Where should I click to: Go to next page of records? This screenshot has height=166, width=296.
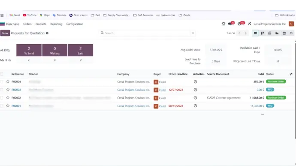(x=245, y=33)
